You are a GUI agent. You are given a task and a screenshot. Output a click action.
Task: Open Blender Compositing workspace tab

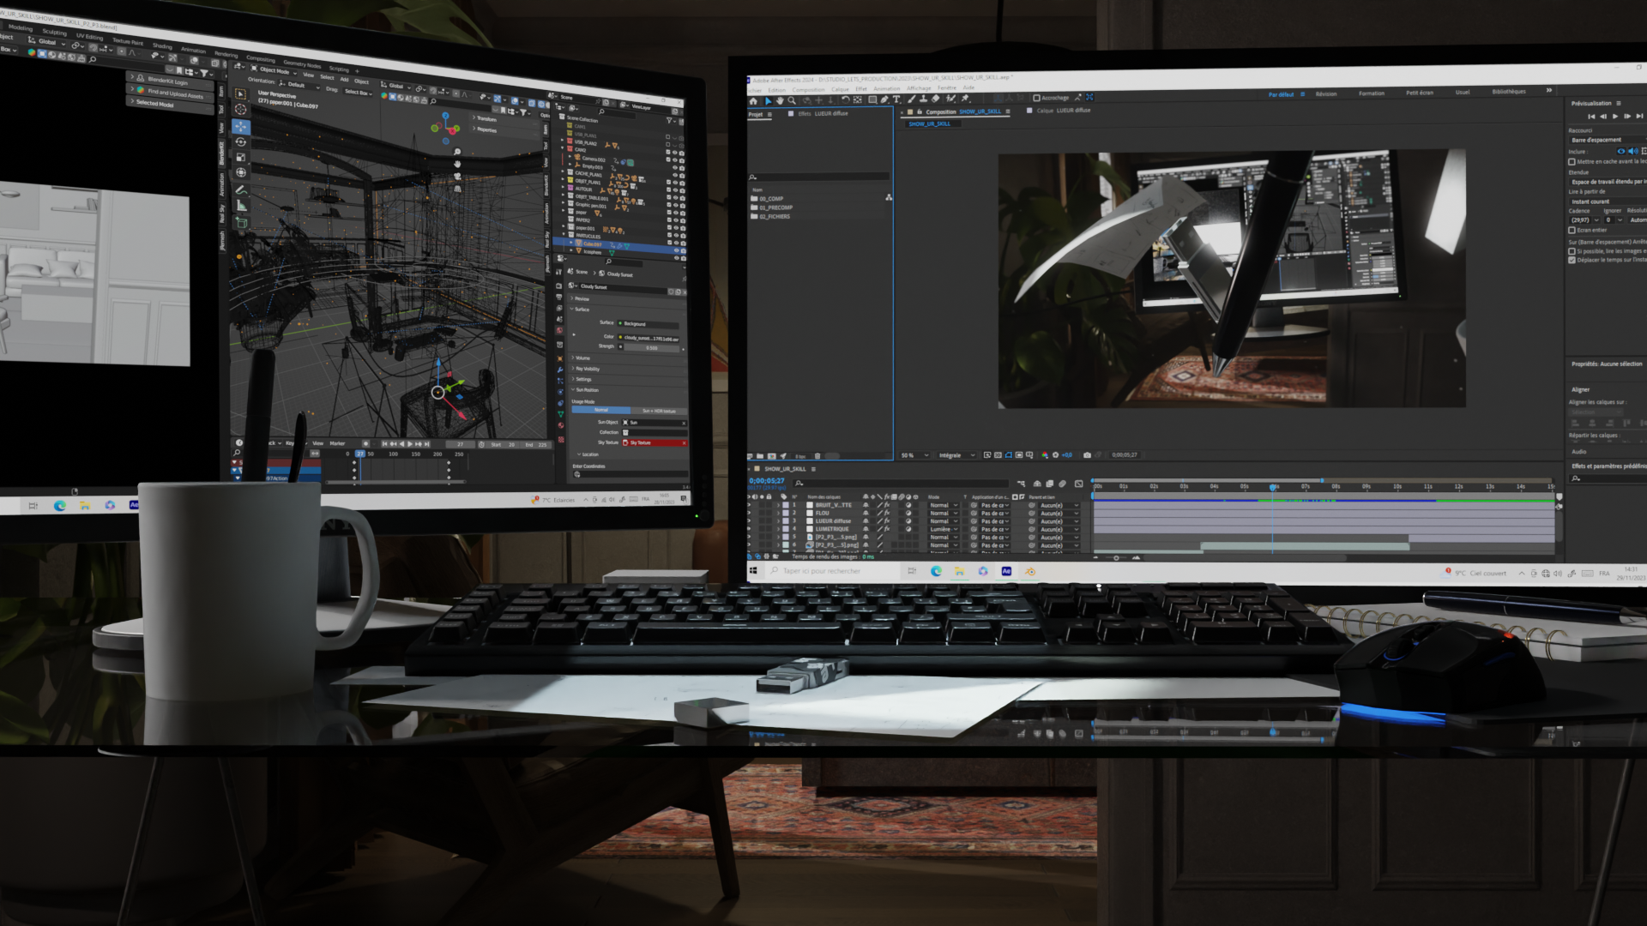point(261,59)
